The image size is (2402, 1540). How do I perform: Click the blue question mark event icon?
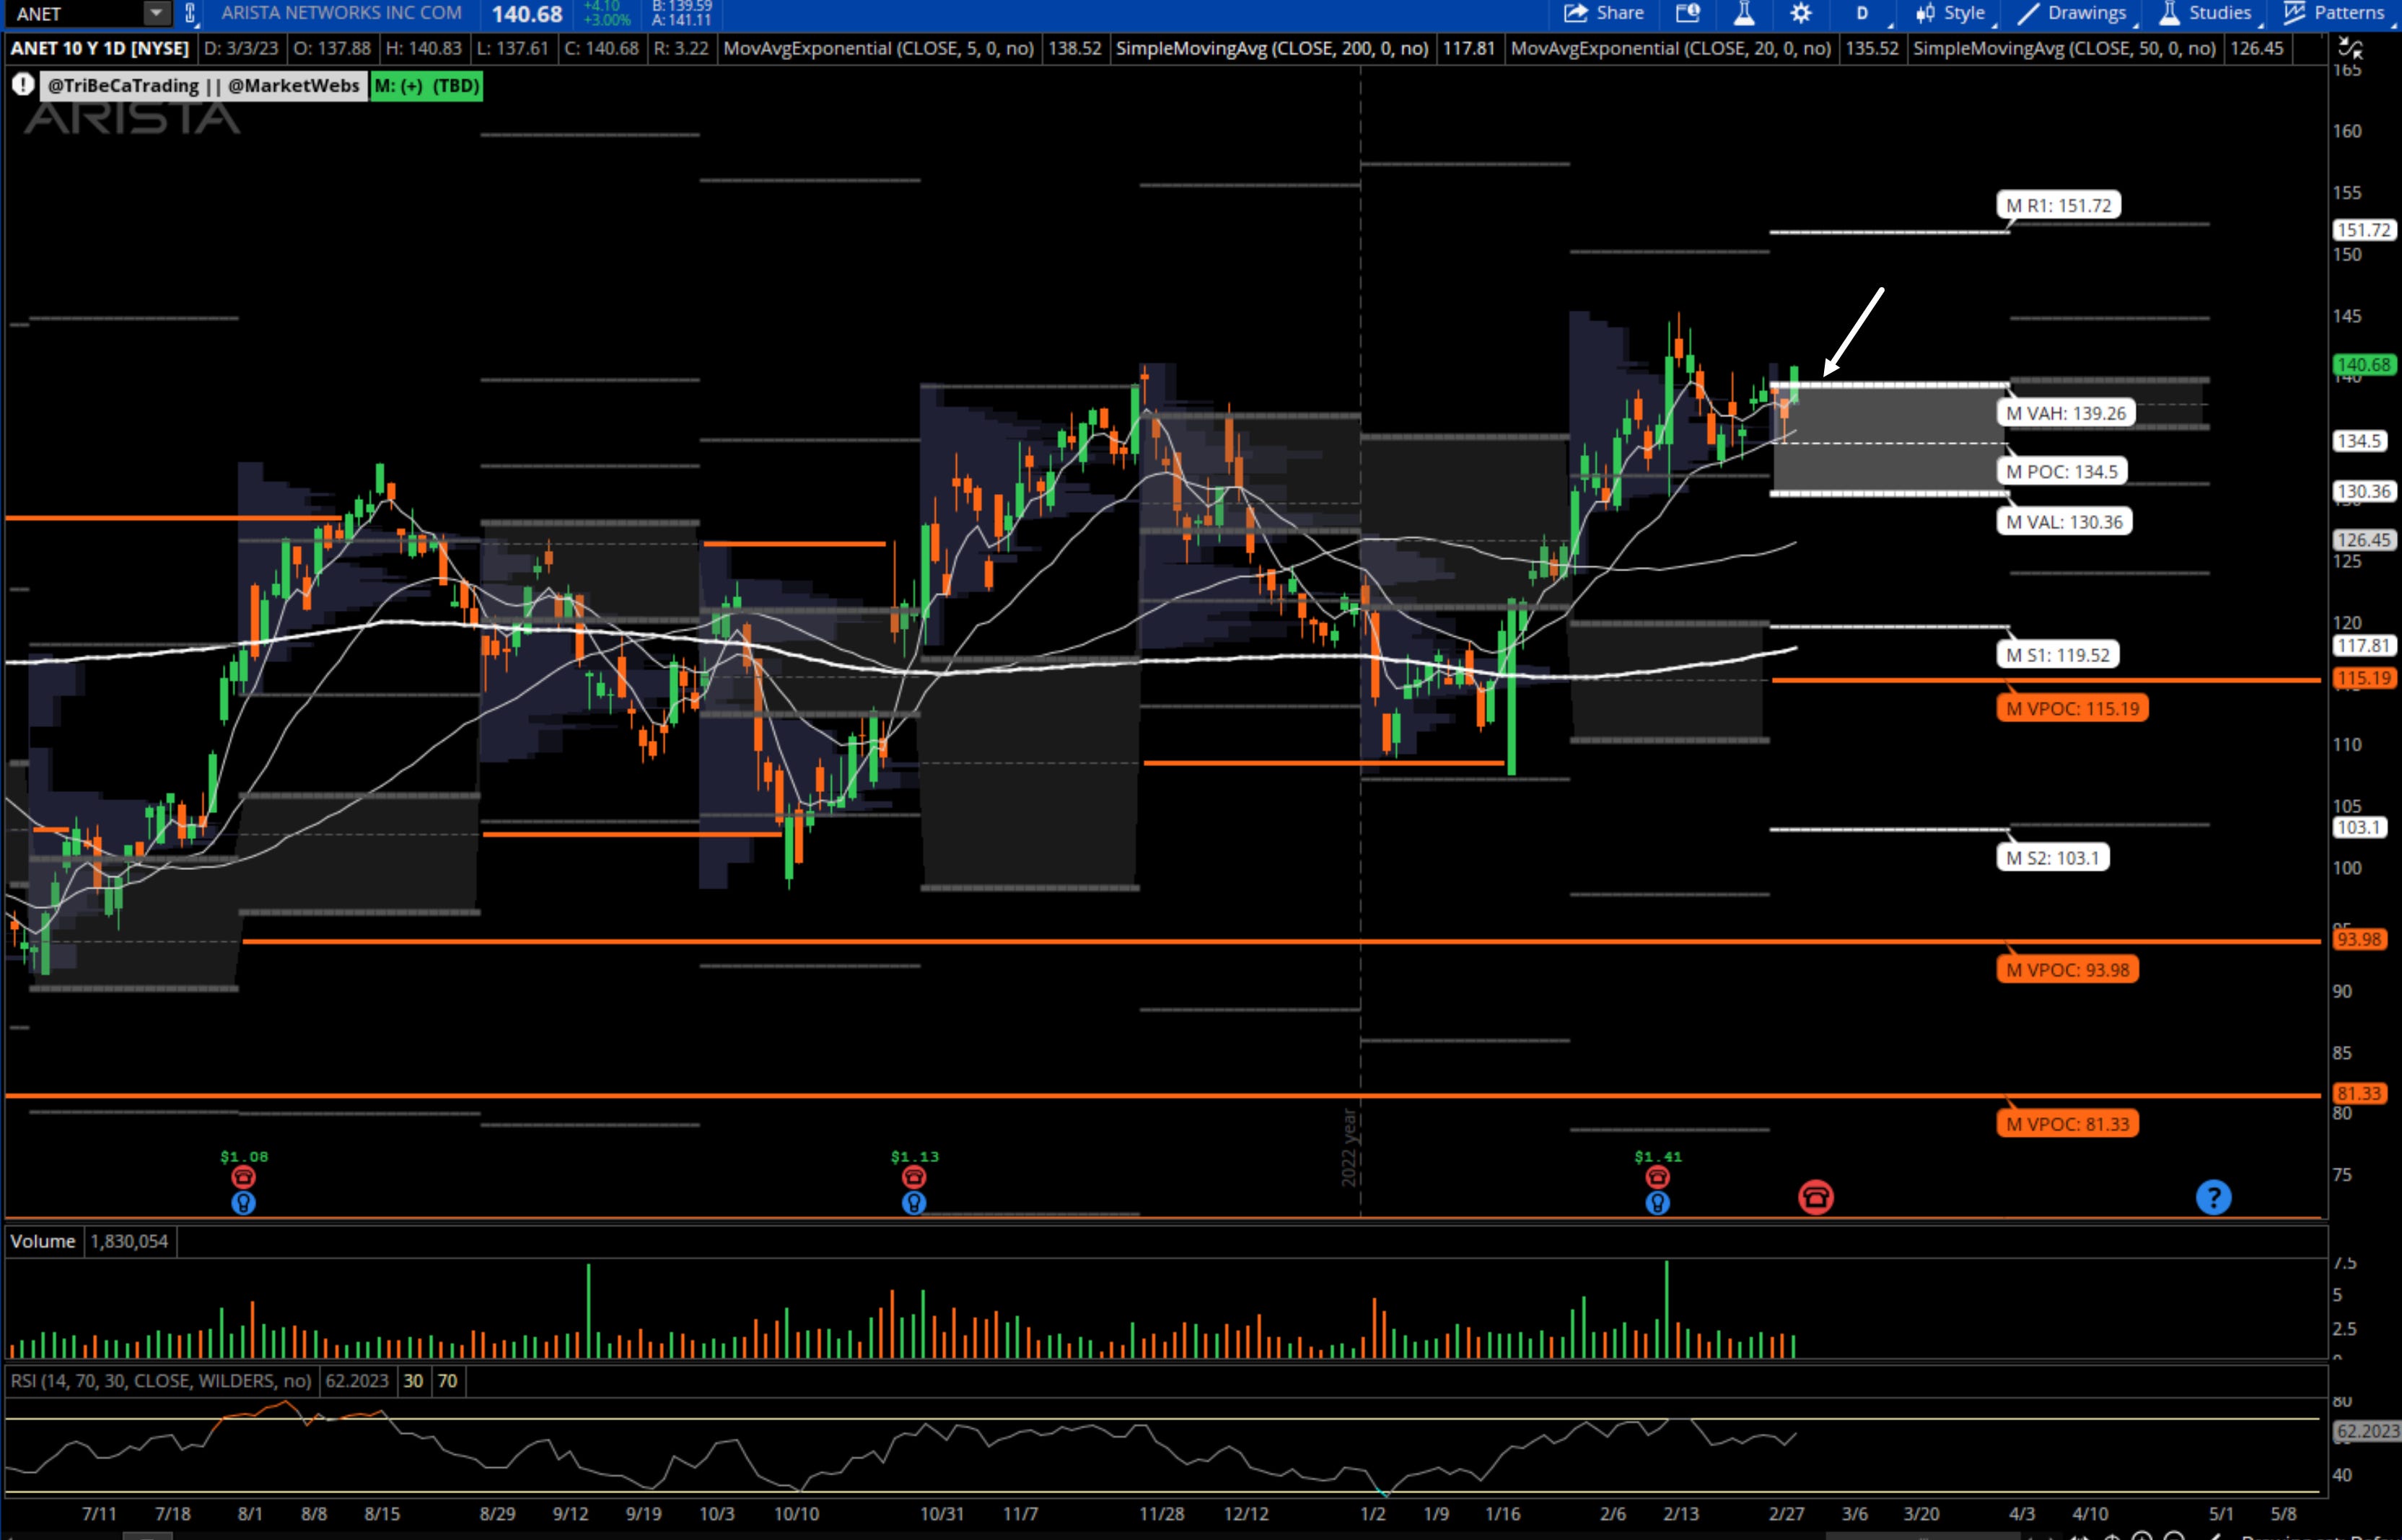tap(2213, 1197)
